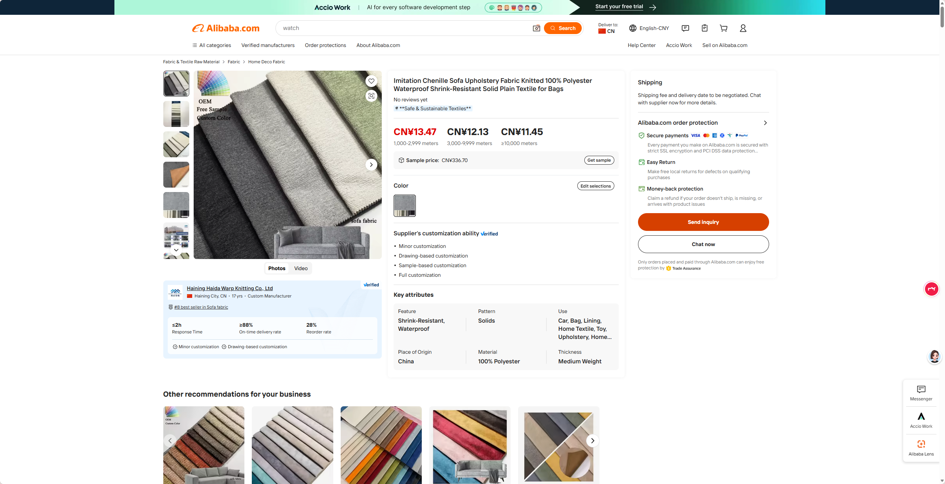945x484 pixels.
Task: Open the customer service avatar icon
Action: click(x=934, y=357)
